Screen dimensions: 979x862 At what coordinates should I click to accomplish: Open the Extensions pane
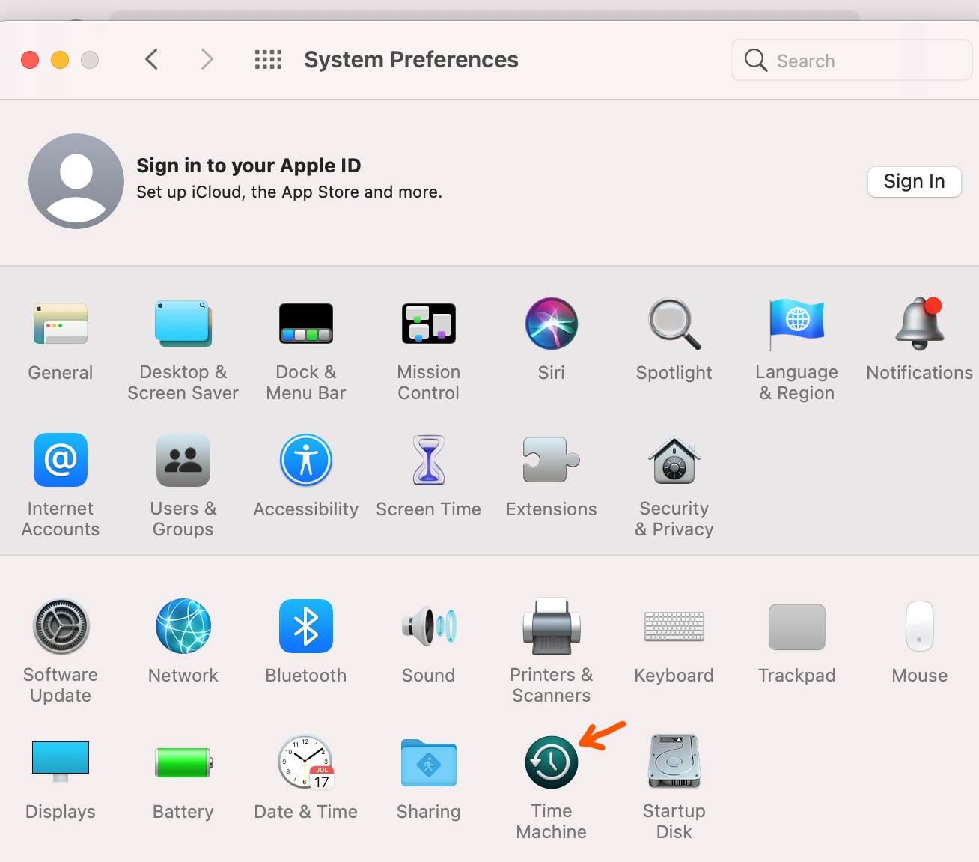[552, 460]
